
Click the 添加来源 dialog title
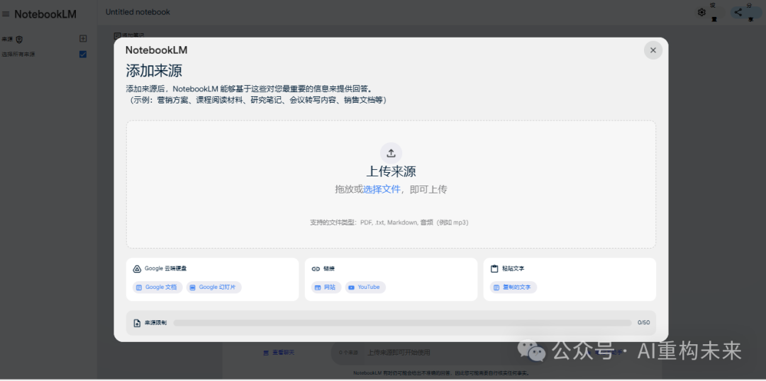(x=154, y=71)
